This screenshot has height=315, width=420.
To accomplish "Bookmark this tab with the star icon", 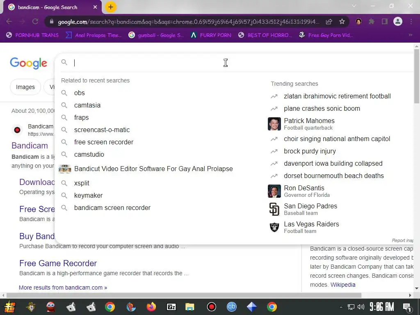I will tap(342, 21).
